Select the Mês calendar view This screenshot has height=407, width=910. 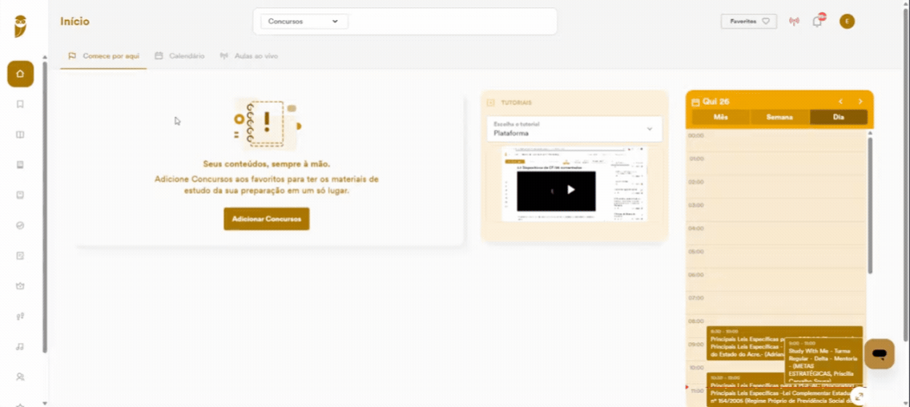tap(721, 117)
